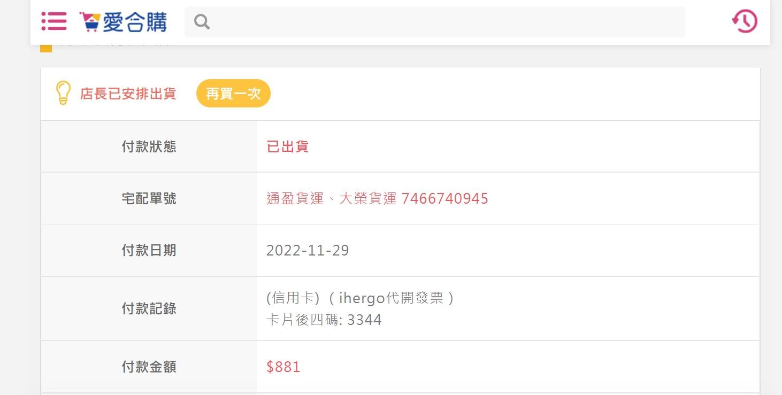The height and width of the screenshot is (395, 782).
Task: Click the 再買一次 reorder button
Action: [233, 94]
